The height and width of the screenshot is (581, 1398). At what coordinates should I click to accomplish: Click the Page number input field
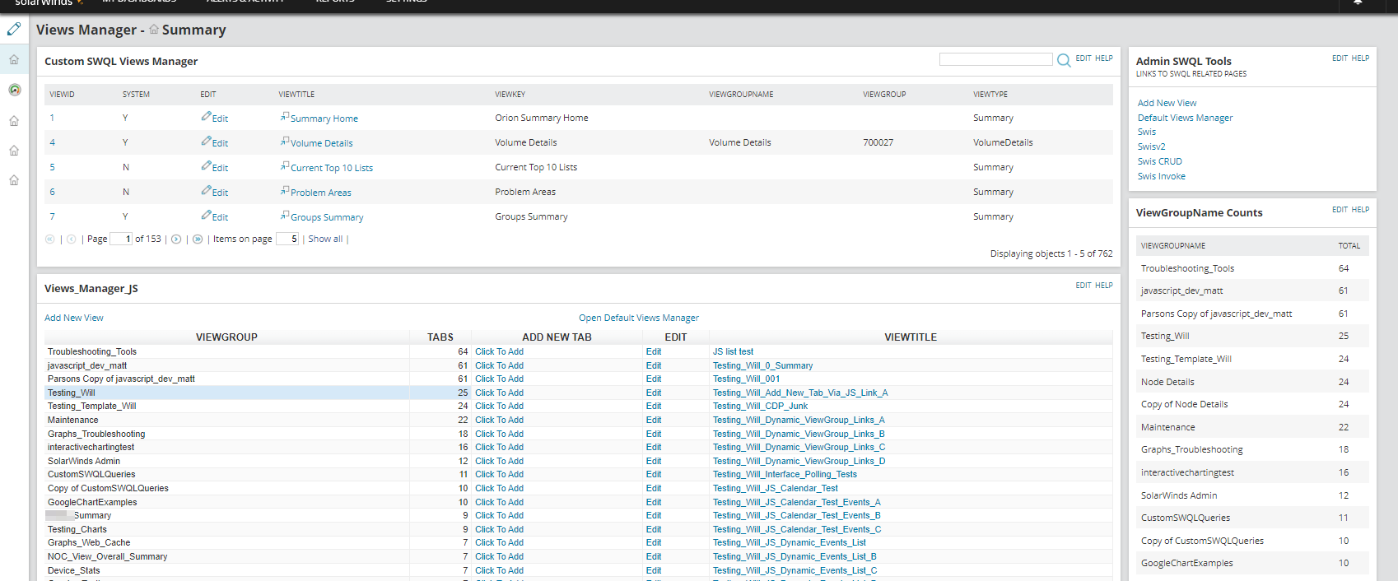pos(121,239)
